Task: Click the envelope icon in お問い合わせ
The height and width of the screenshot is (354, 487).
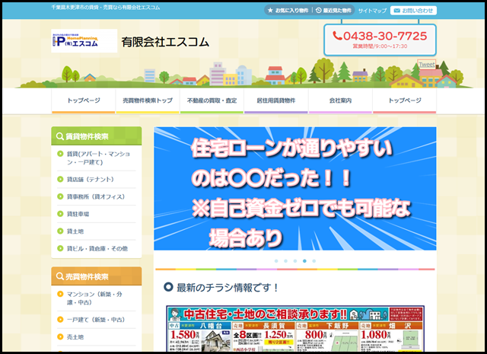Action: point(396,11)
